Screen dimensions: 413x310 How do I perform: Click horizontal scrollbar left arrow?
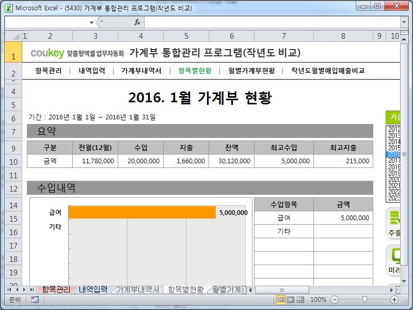[250, 290]
